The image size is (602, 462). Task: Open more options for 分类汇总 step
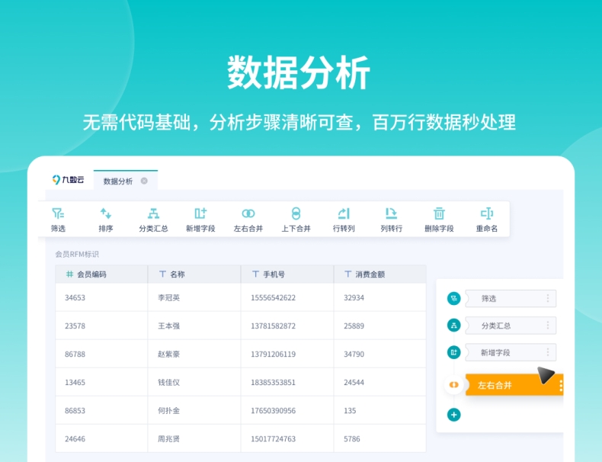(548, 326)
